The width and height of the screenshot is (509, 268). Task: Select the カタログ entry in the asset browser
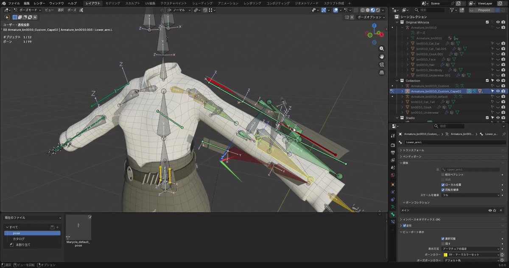click(19, 239)
